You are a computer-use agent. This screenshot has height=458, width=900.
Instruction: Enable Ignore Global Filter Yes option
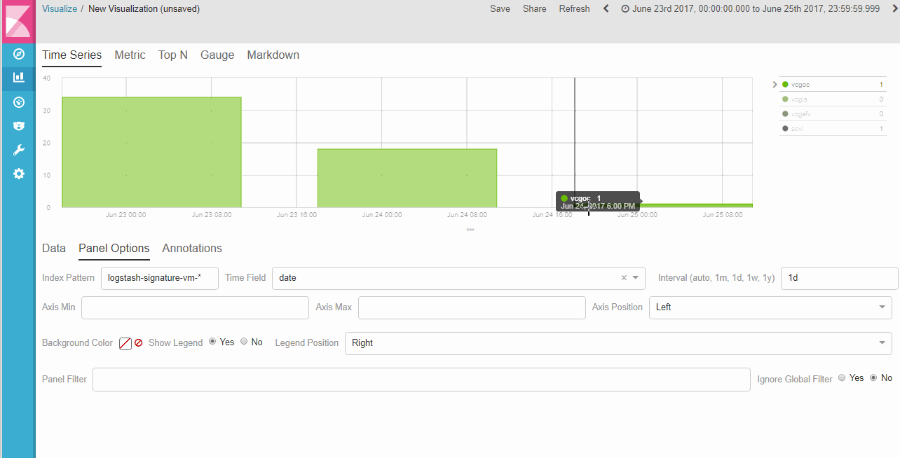842,377
